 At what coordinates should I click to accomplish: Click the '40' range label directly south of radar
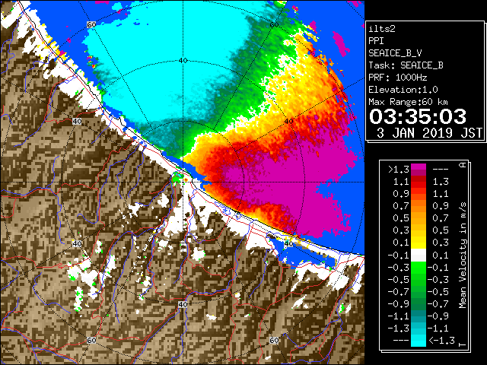click(183, 304)
